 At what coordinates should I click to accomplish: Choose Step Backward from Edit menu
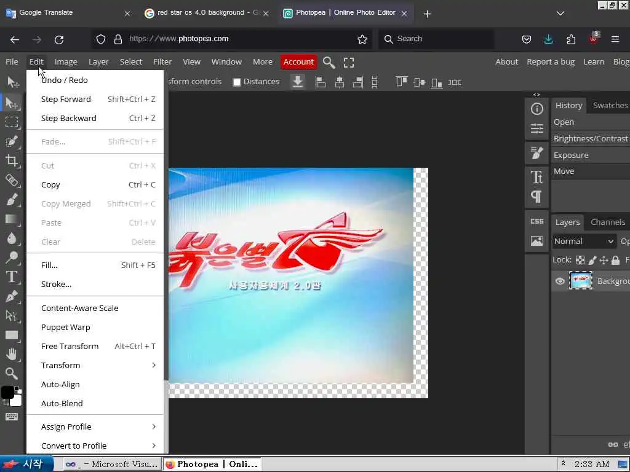click(x=95, y=118)
